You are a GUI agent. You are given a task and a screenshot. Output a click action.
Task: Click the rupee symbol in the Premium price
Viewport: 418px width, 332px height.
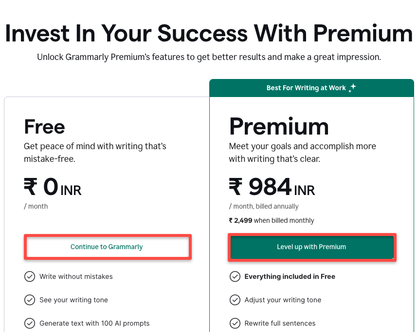pos(235,187)
